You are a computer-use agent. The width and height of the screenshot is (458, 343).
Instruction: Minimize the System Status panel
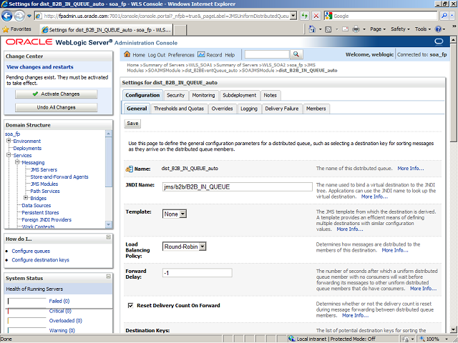tap(109, 278)
